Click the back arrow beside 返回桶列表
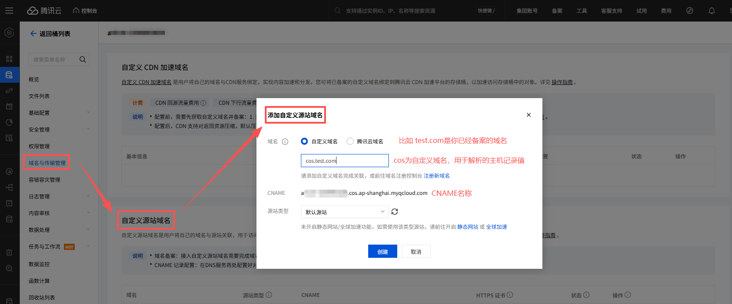This screenshot has width=732, height=304. [x=33, y=33]
